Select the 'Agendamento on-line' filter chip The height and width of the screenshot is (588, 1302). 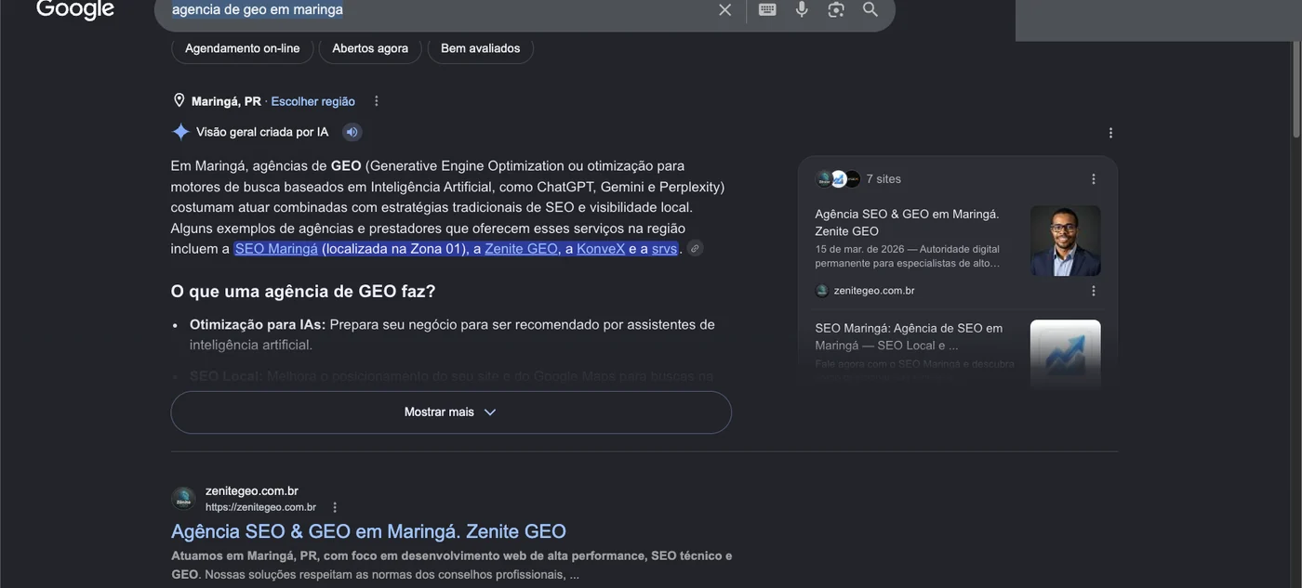pos(243,48)
